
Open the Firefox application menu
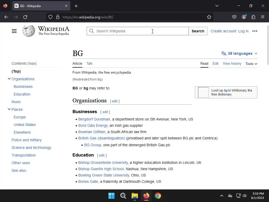click(263, 17)
